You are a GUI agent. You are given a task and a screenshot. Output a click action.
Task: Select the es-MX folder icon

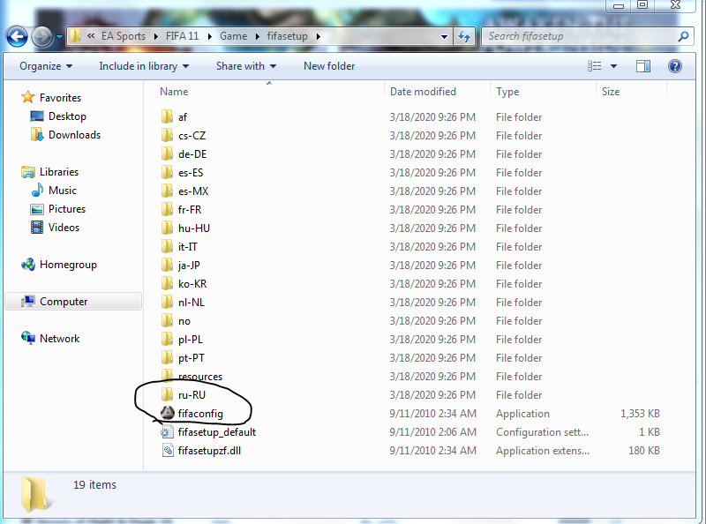(x=167, y=191)
